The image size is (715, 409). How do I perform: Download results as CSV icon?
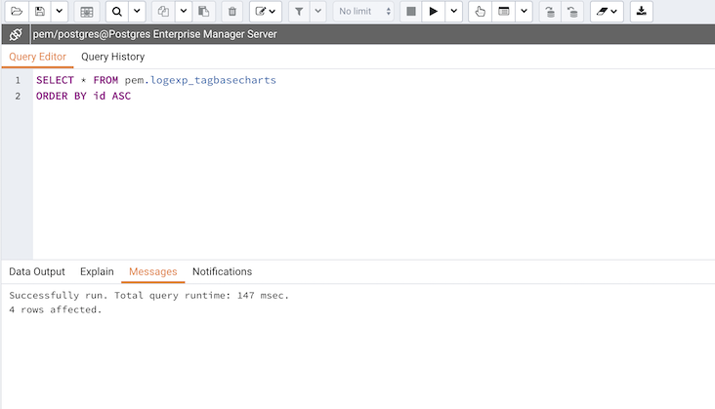[x=641, y=12]
